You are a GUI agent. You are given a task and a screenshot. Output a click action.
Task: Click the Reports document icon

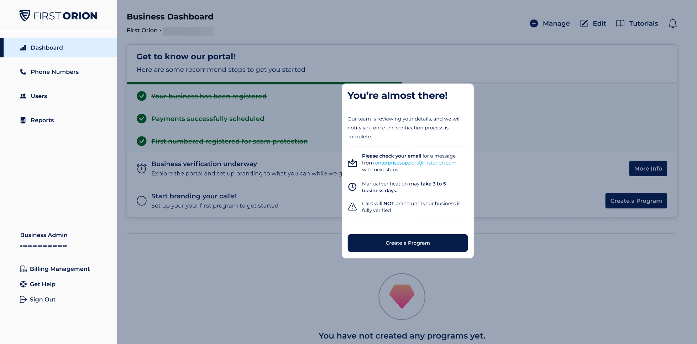[x=23, y=120]
